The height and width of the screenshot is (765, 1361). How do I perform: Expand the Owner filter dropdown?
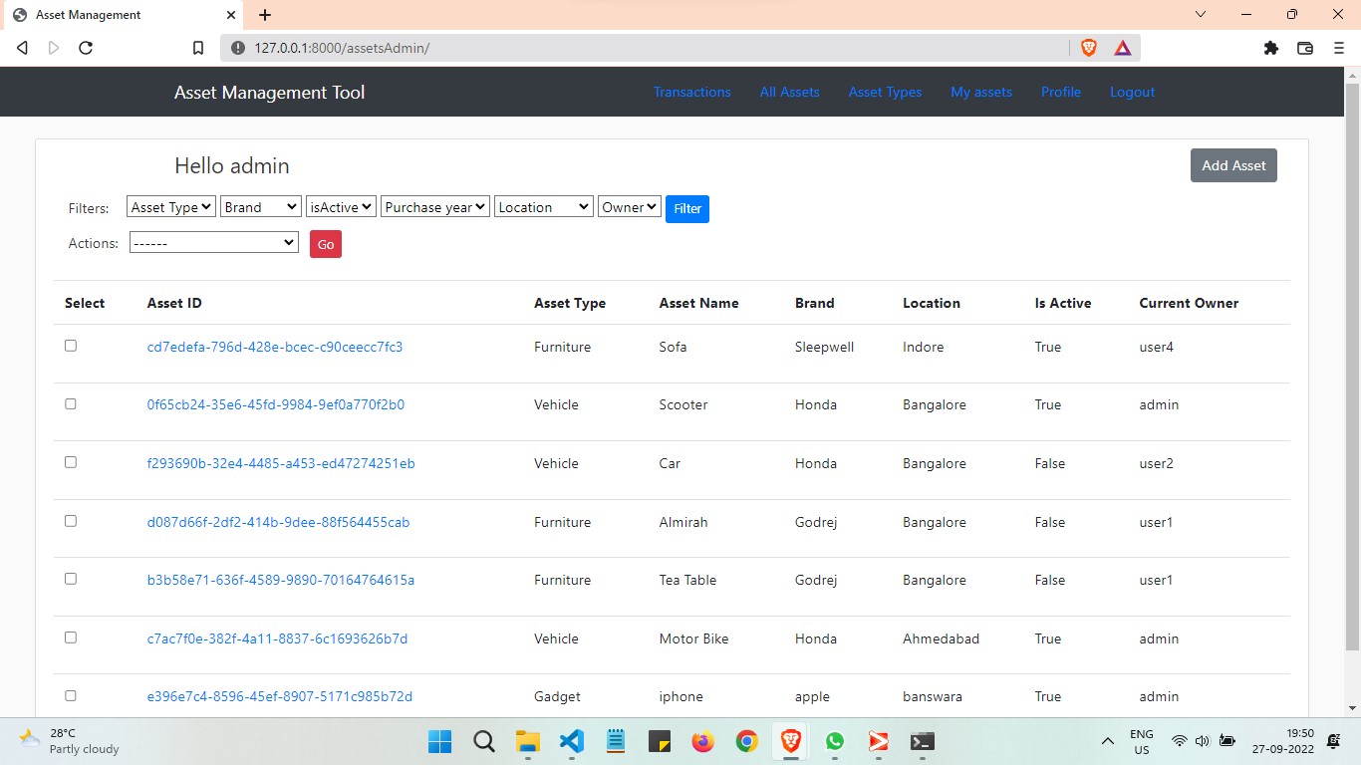pos(630,206)
